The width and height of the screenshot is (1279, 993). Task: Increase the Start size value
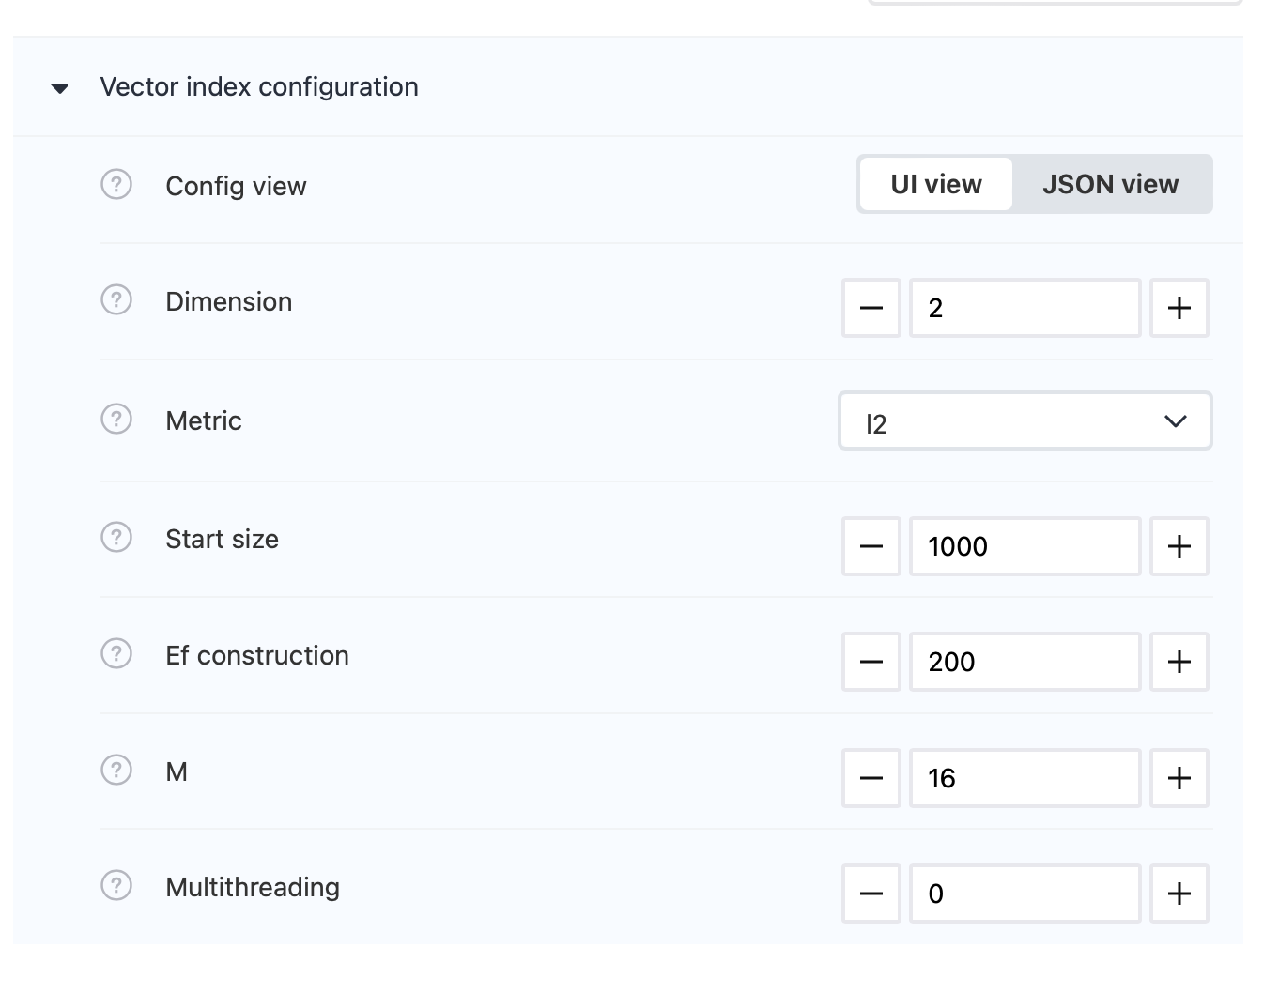(x=1179, y=546)
